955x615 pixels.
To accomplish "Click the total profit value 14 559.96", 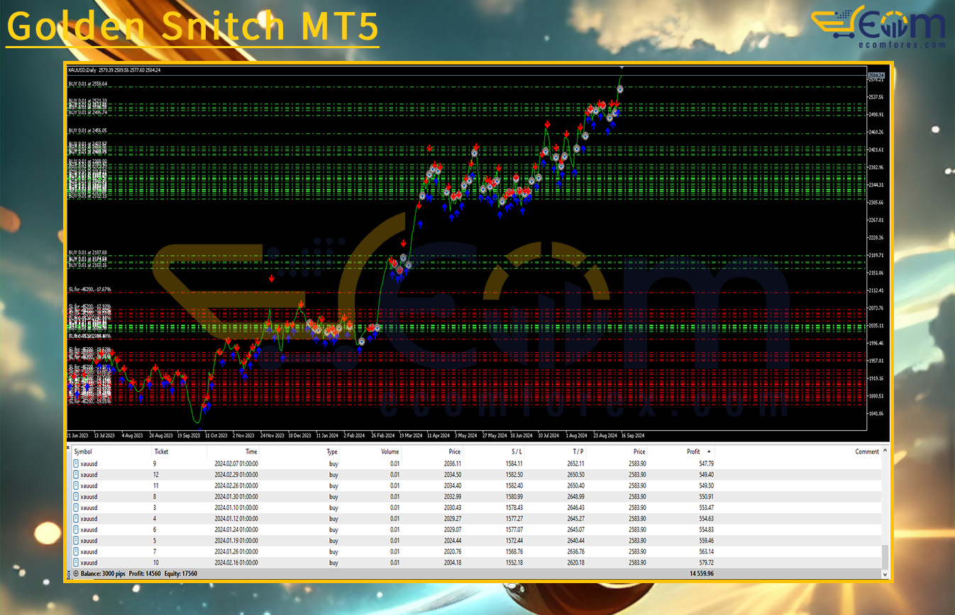I will [x=702, y=573].
